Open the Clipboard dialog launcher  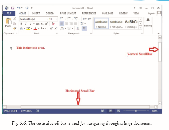tap(16, 34)
